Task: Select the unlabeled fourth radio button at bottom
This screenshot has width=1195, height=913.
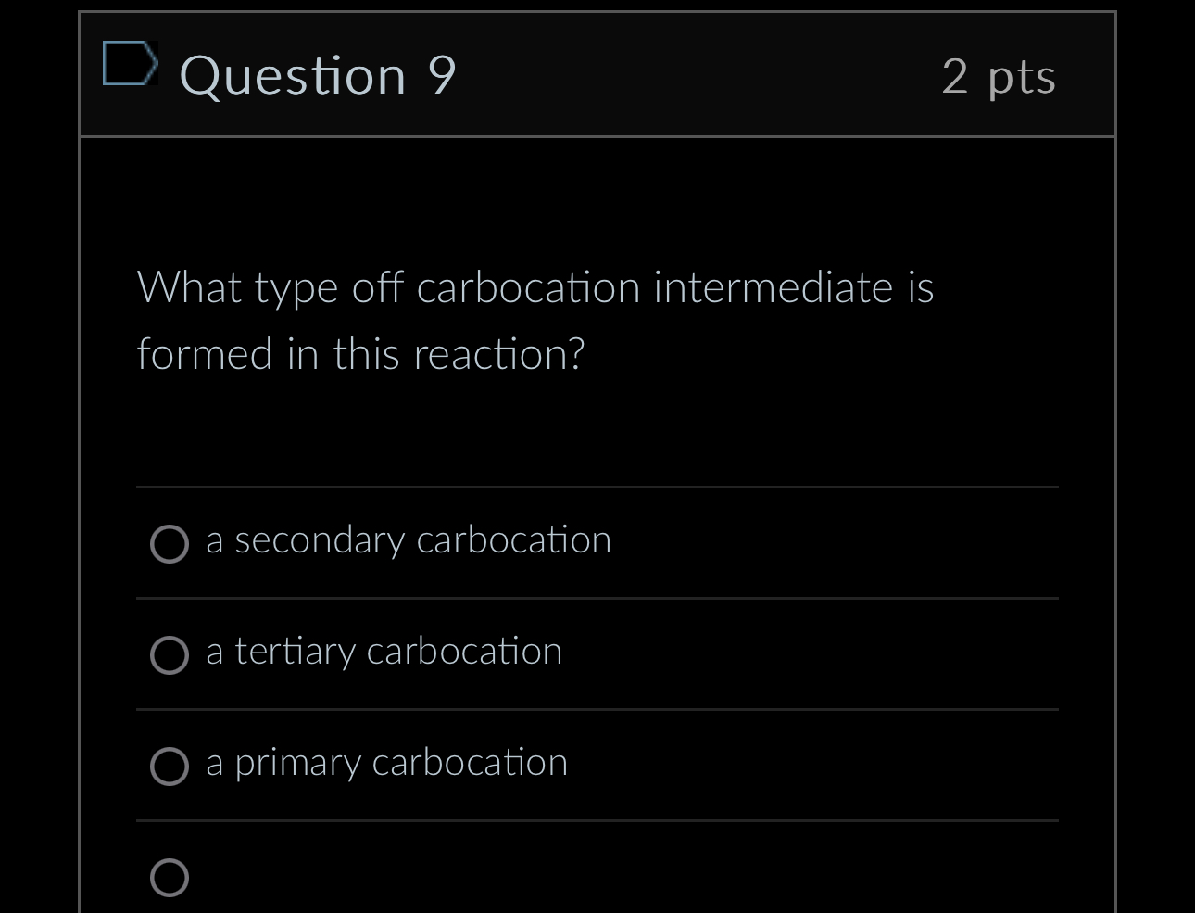Action: tap(170, 877)
